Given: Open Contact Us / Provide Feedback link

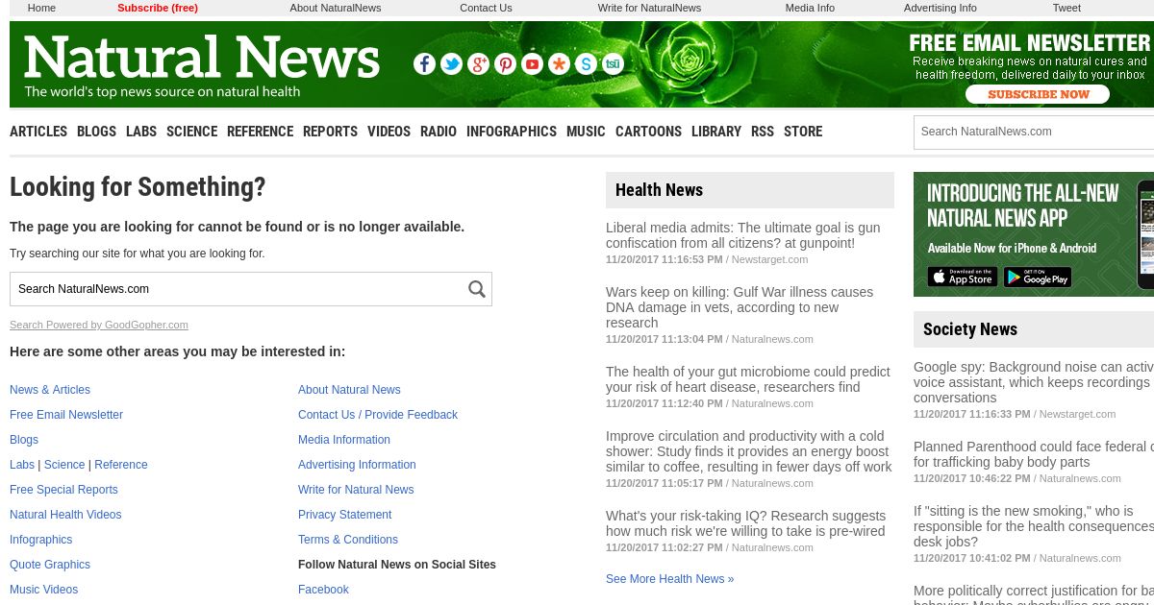Looking at the screenshot, I should (378, 415).
